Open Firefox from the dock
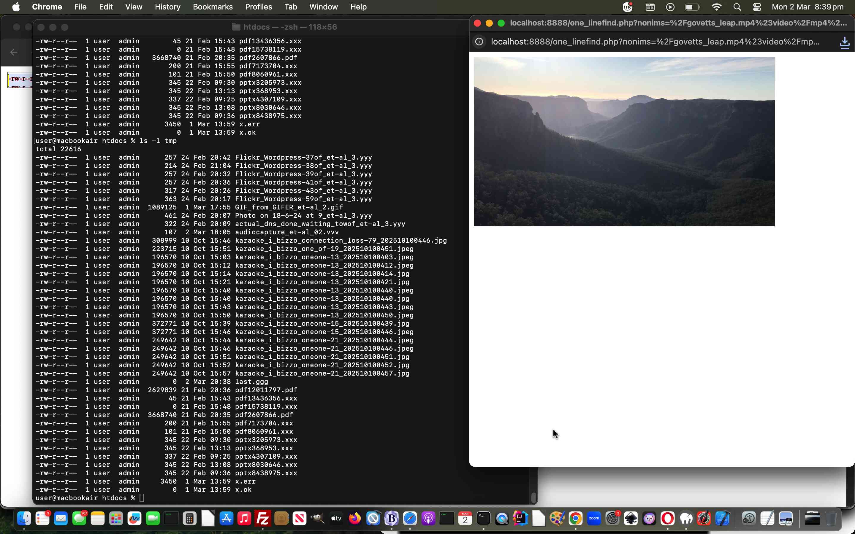 point(355,519)
